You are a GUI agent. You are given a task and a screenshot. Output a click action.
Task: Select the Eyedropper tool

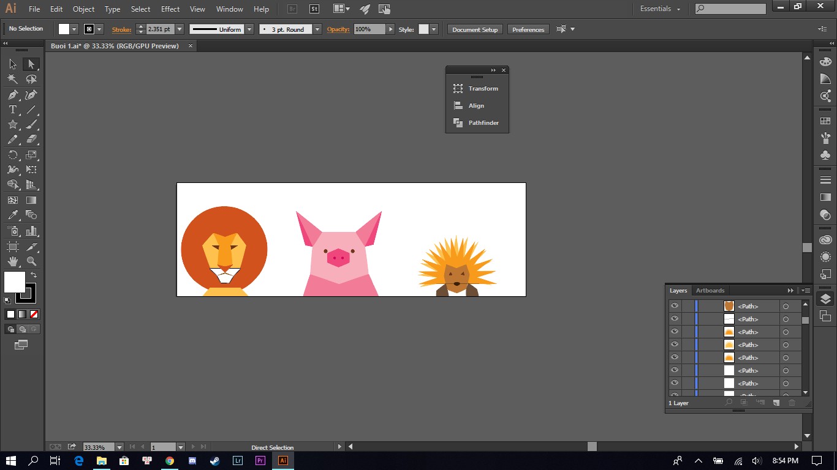tap(13, 215)
